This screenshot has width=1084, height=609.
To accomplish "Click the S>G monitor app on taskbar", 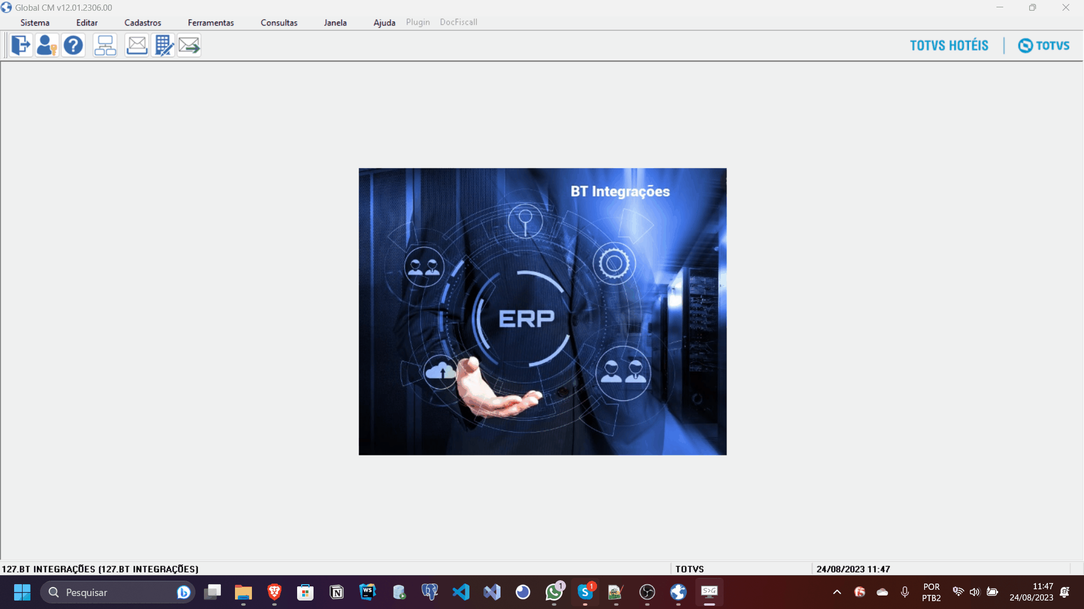I will click(x=709, y=592).
